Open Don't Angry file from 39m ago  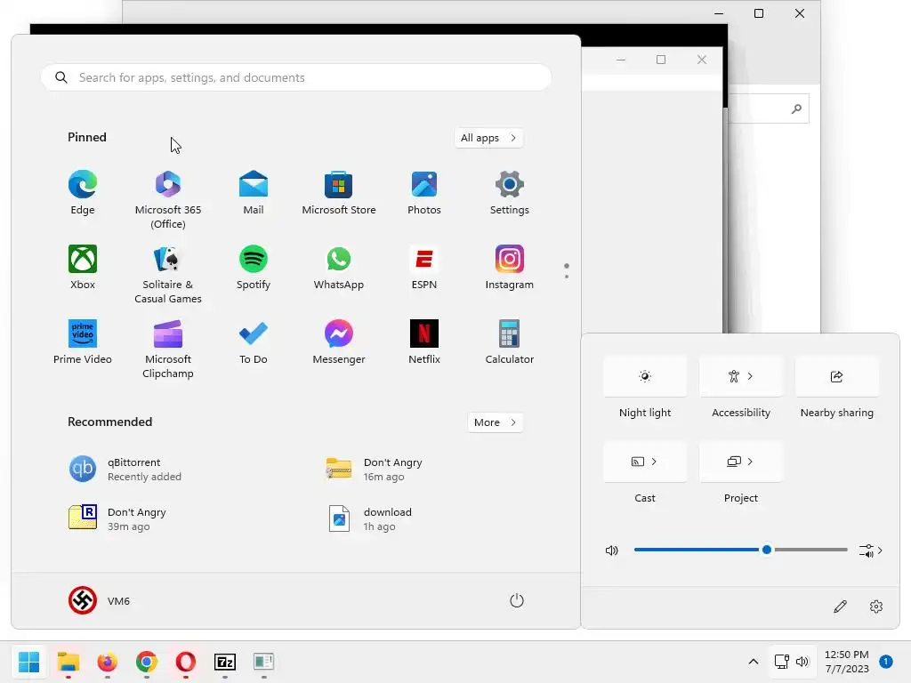click(x=117, y=518)
